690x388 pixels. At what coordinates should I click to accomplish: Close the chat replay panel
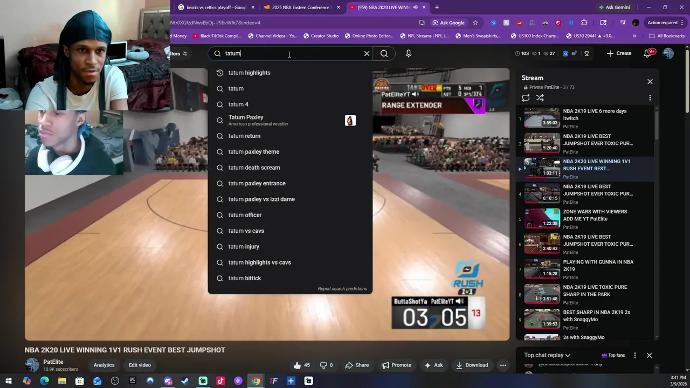point(649,355)
